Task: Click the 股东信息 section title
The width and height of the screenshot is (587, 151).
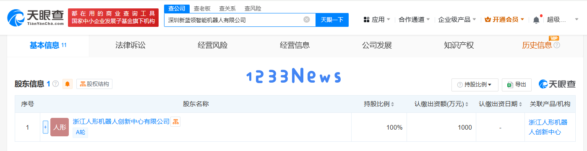Action: [29, 84]
